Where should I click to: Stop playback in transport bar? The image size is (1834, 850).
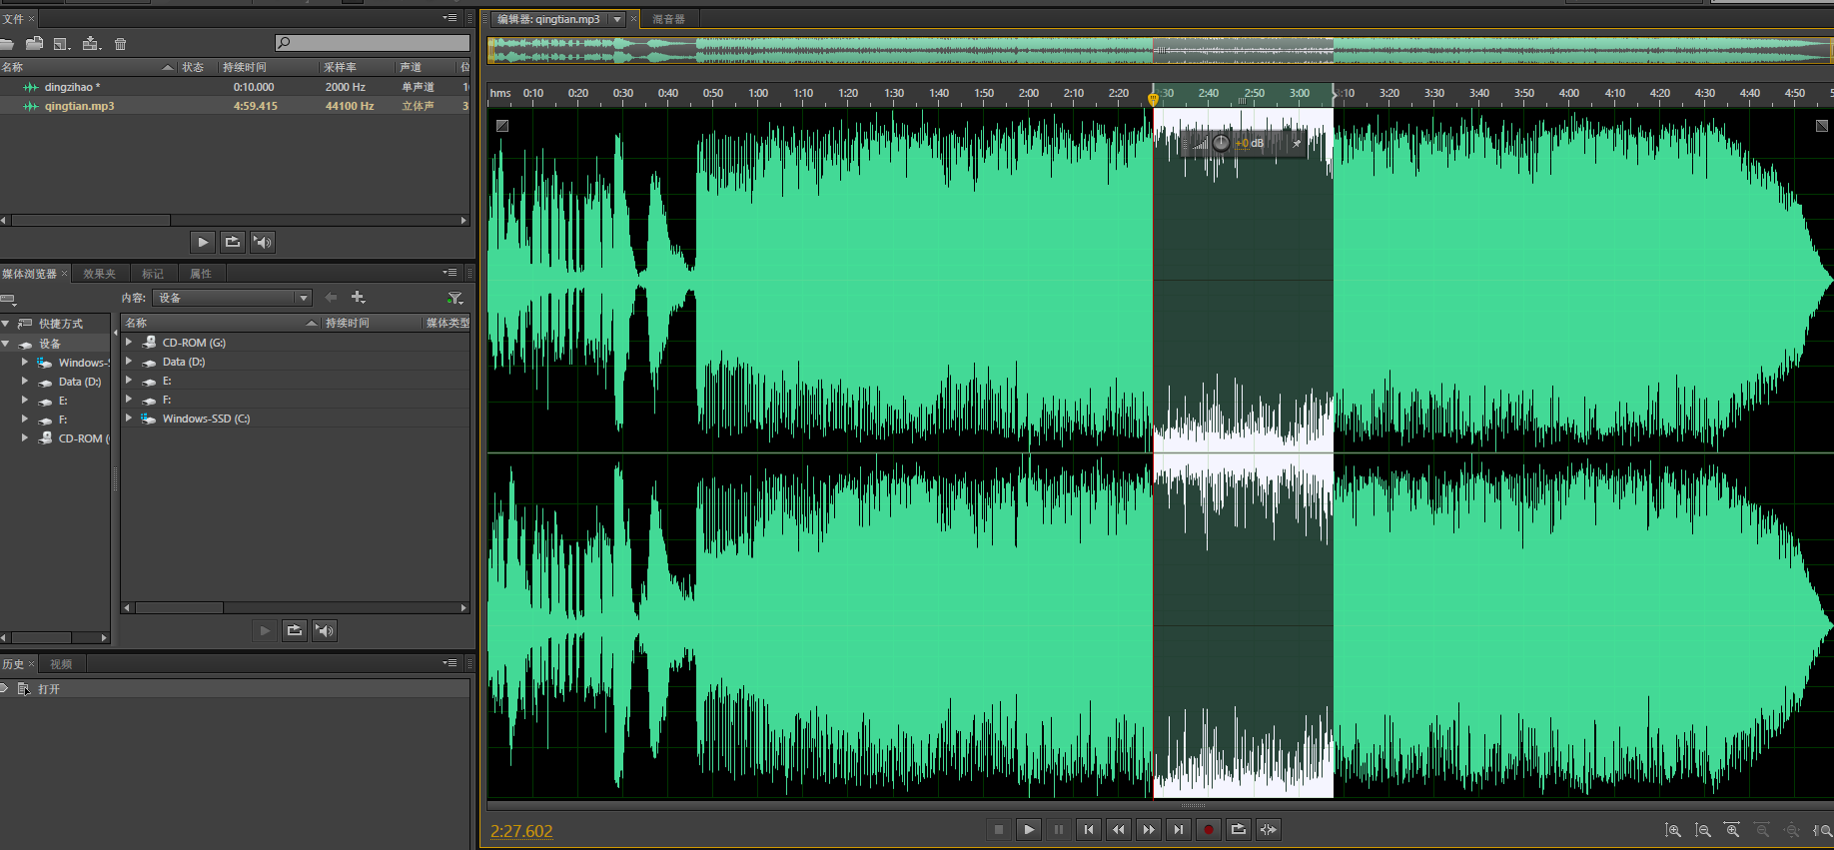[x=999, y=829]
